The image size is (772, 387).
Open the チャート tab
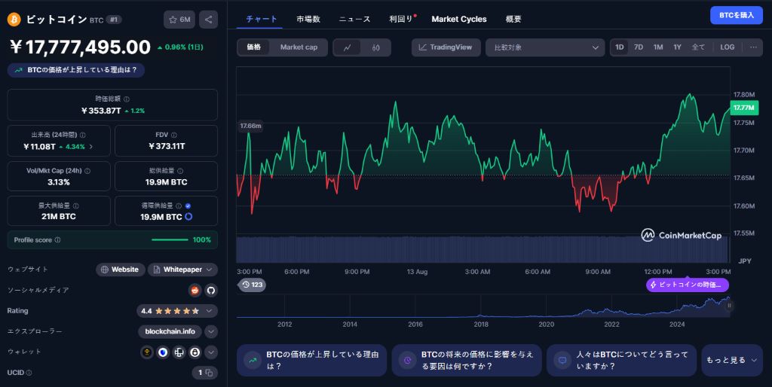(262, 19)
